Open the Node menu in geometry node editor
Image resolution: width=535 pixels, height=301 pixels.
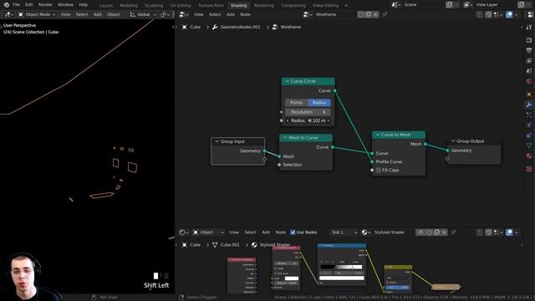coord(245,15)
